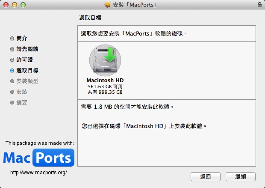Screen dimensions: 265x188
Task: Click the 摘要 step in sidebar
Action: (22, 102)
